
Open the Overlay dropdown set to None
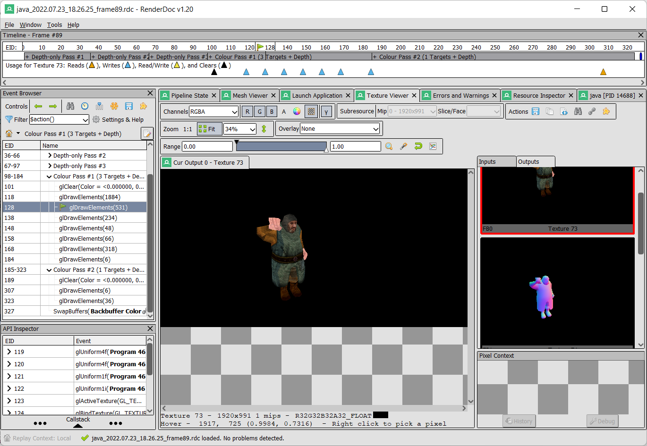[x=340, y=129]
